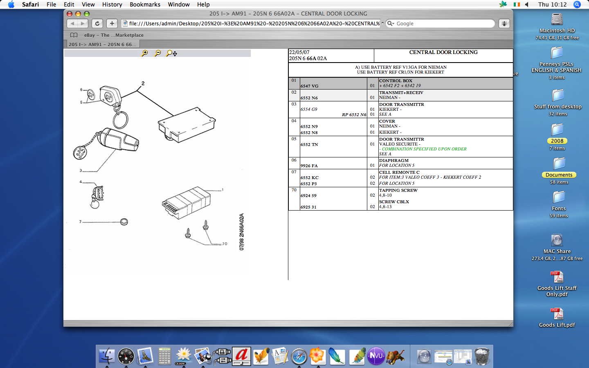Image resolution: width=589 pixels, height=368 pixels.
Task: Click the add bookmark plus button
Action: coord(112,24)
